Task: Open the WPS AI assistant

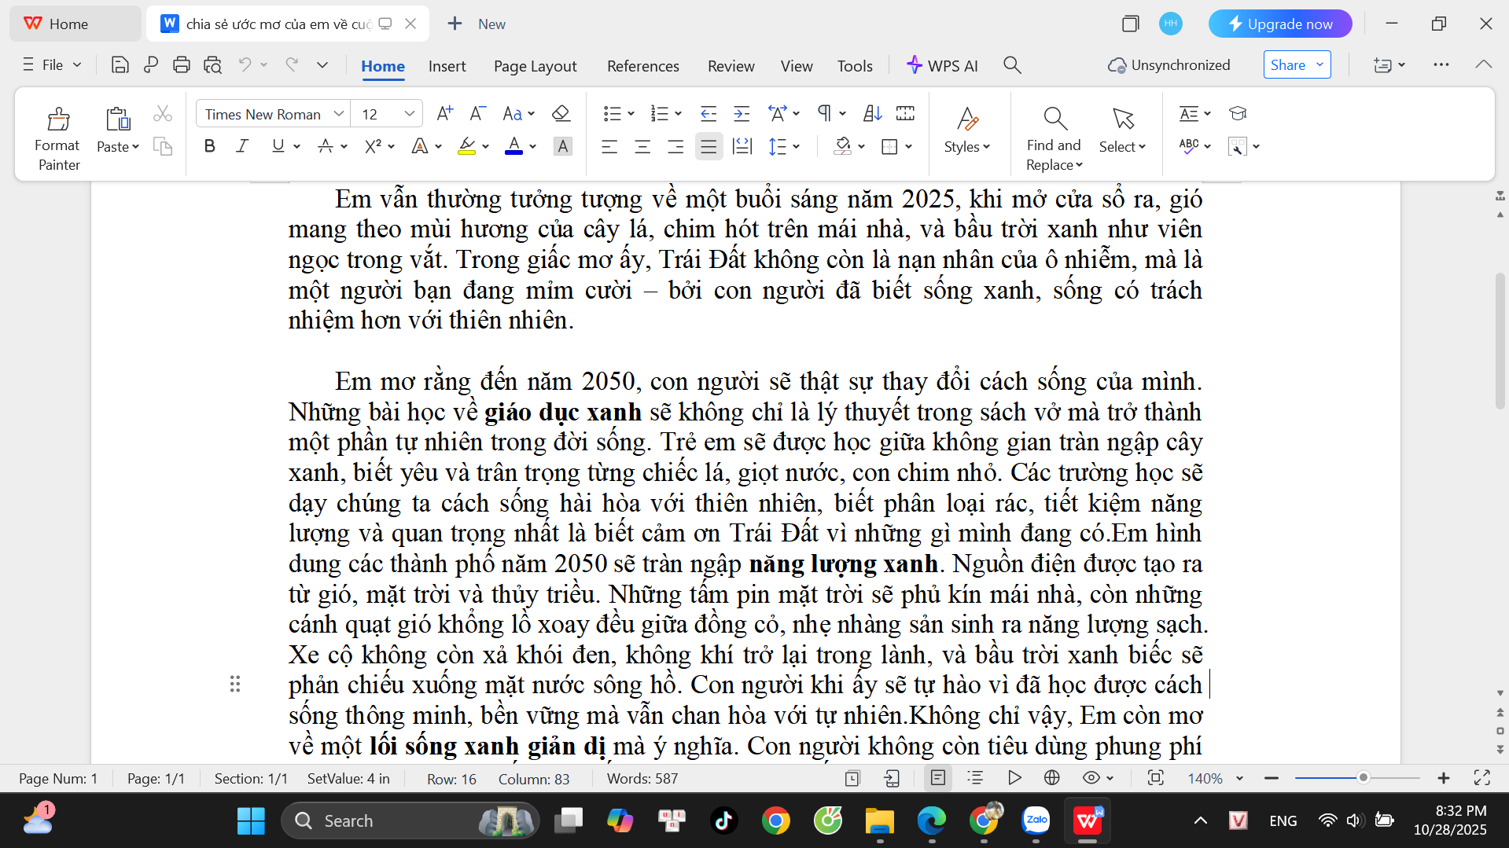Action: [x=942, y=66]
